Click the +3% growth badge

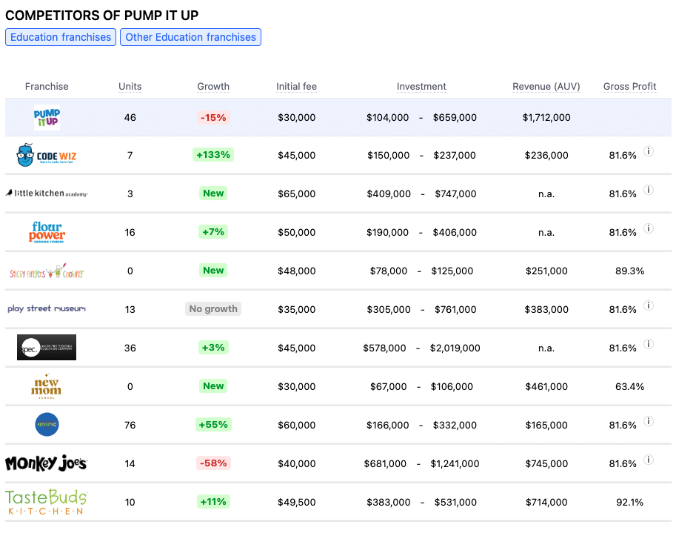click(x=213, y=348)
